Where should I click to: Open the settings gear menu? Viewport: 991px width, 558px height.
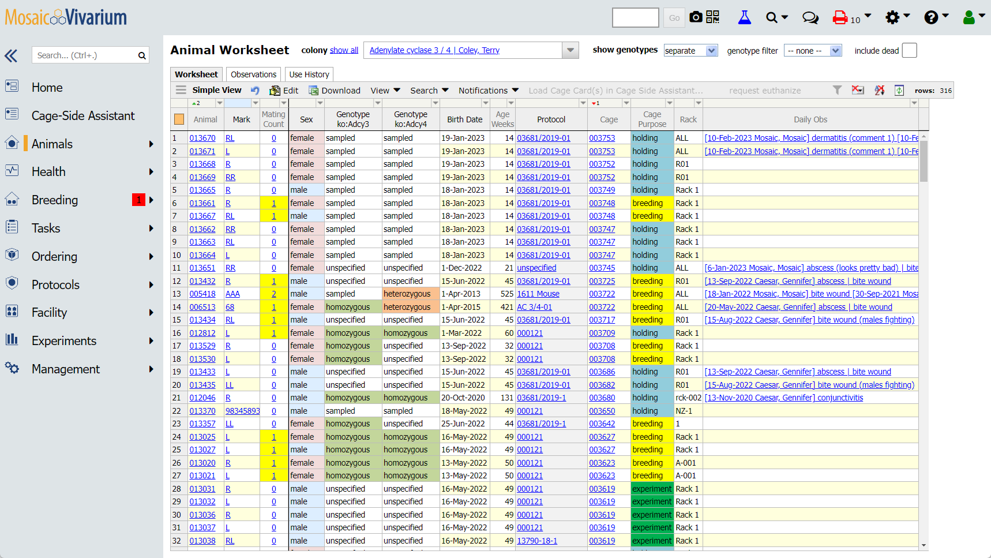pyautogui.click(x=897, y=17)
